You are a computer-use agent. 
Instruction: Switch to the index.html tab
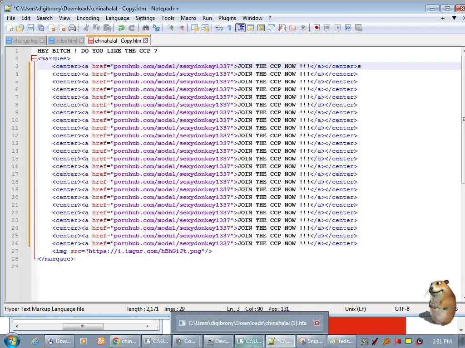(x=66, y=40)
